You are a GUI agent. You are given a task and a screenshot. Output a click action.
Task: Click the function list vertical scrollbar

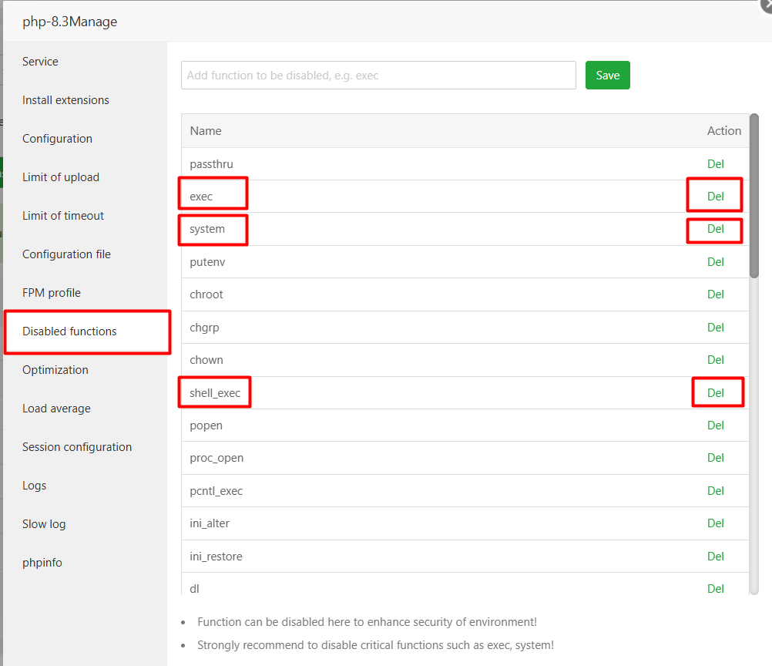pyautogui.click(x=754, y=197)
